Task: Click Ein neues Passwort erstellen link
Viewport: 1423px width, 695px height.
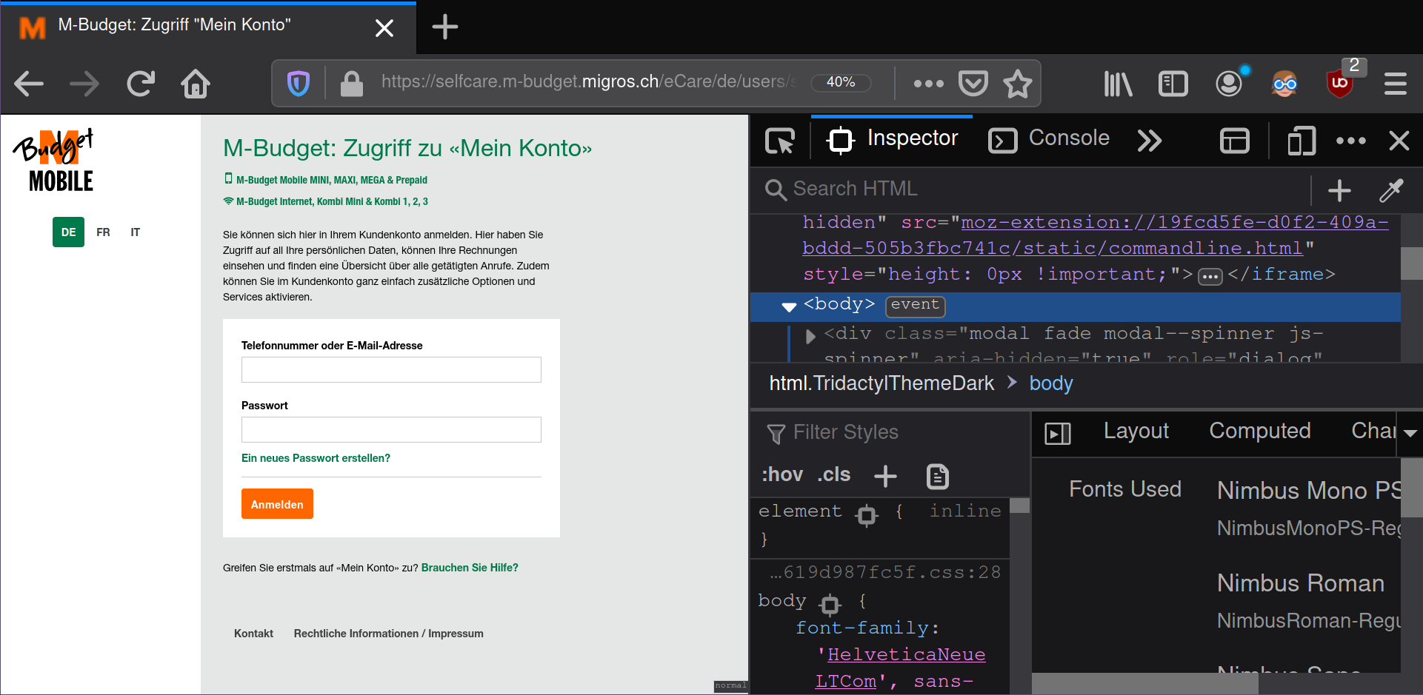Action: [316, 458]
